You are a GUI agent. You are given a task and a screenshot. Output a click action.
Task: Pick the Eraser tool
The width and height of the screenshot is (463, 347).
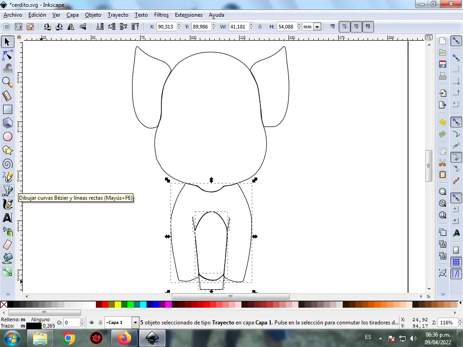tap(7, 244)
